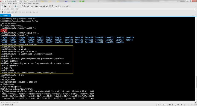
Task: Add a new tab with plus button
Action: (x=12, y=15)
